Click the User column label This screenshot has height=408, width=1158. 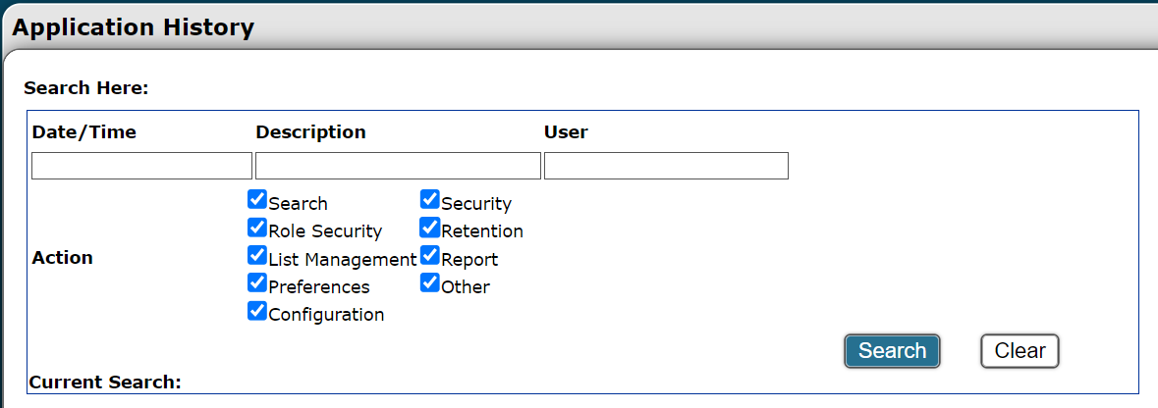[566, 132]
